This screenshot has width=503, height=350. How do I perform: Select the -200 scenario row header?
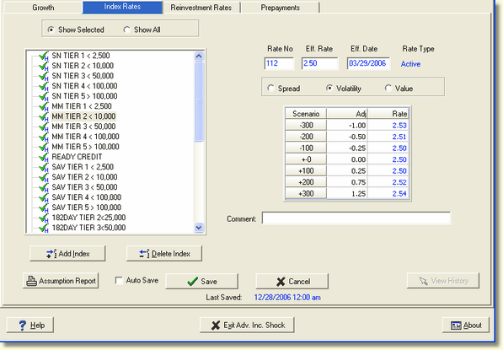306,137
